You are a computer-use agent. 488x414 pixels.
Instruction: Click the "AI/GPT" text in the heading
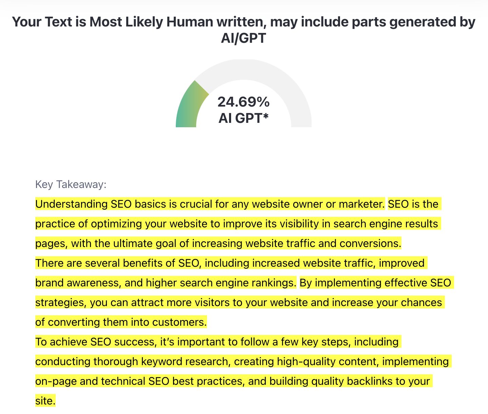coord(243,38)
